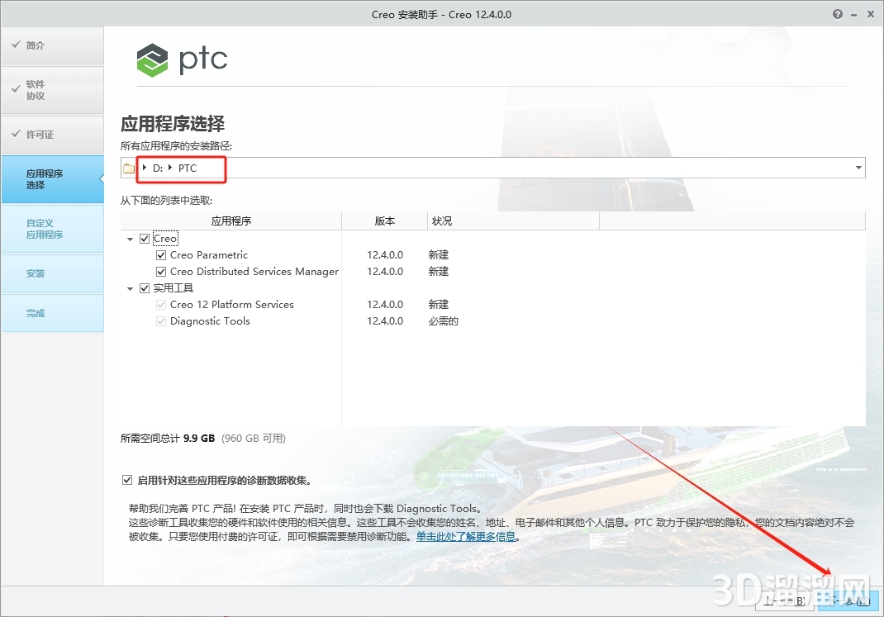Uncheck the Creo Parametric checkbox

(161, 254)
